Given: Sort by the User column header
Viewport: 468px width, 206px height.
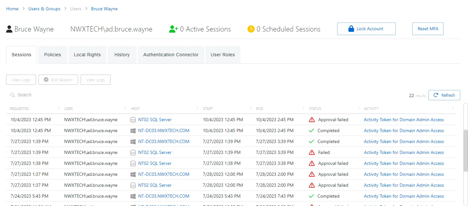Looking at the screenshot, I should (68, 109).
